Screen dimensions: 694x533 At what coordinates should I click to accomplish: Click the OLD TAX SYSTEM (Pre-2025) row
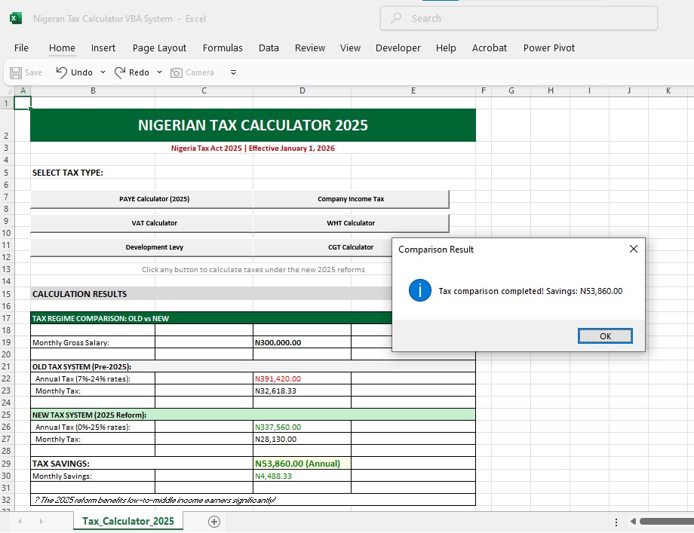253,366
